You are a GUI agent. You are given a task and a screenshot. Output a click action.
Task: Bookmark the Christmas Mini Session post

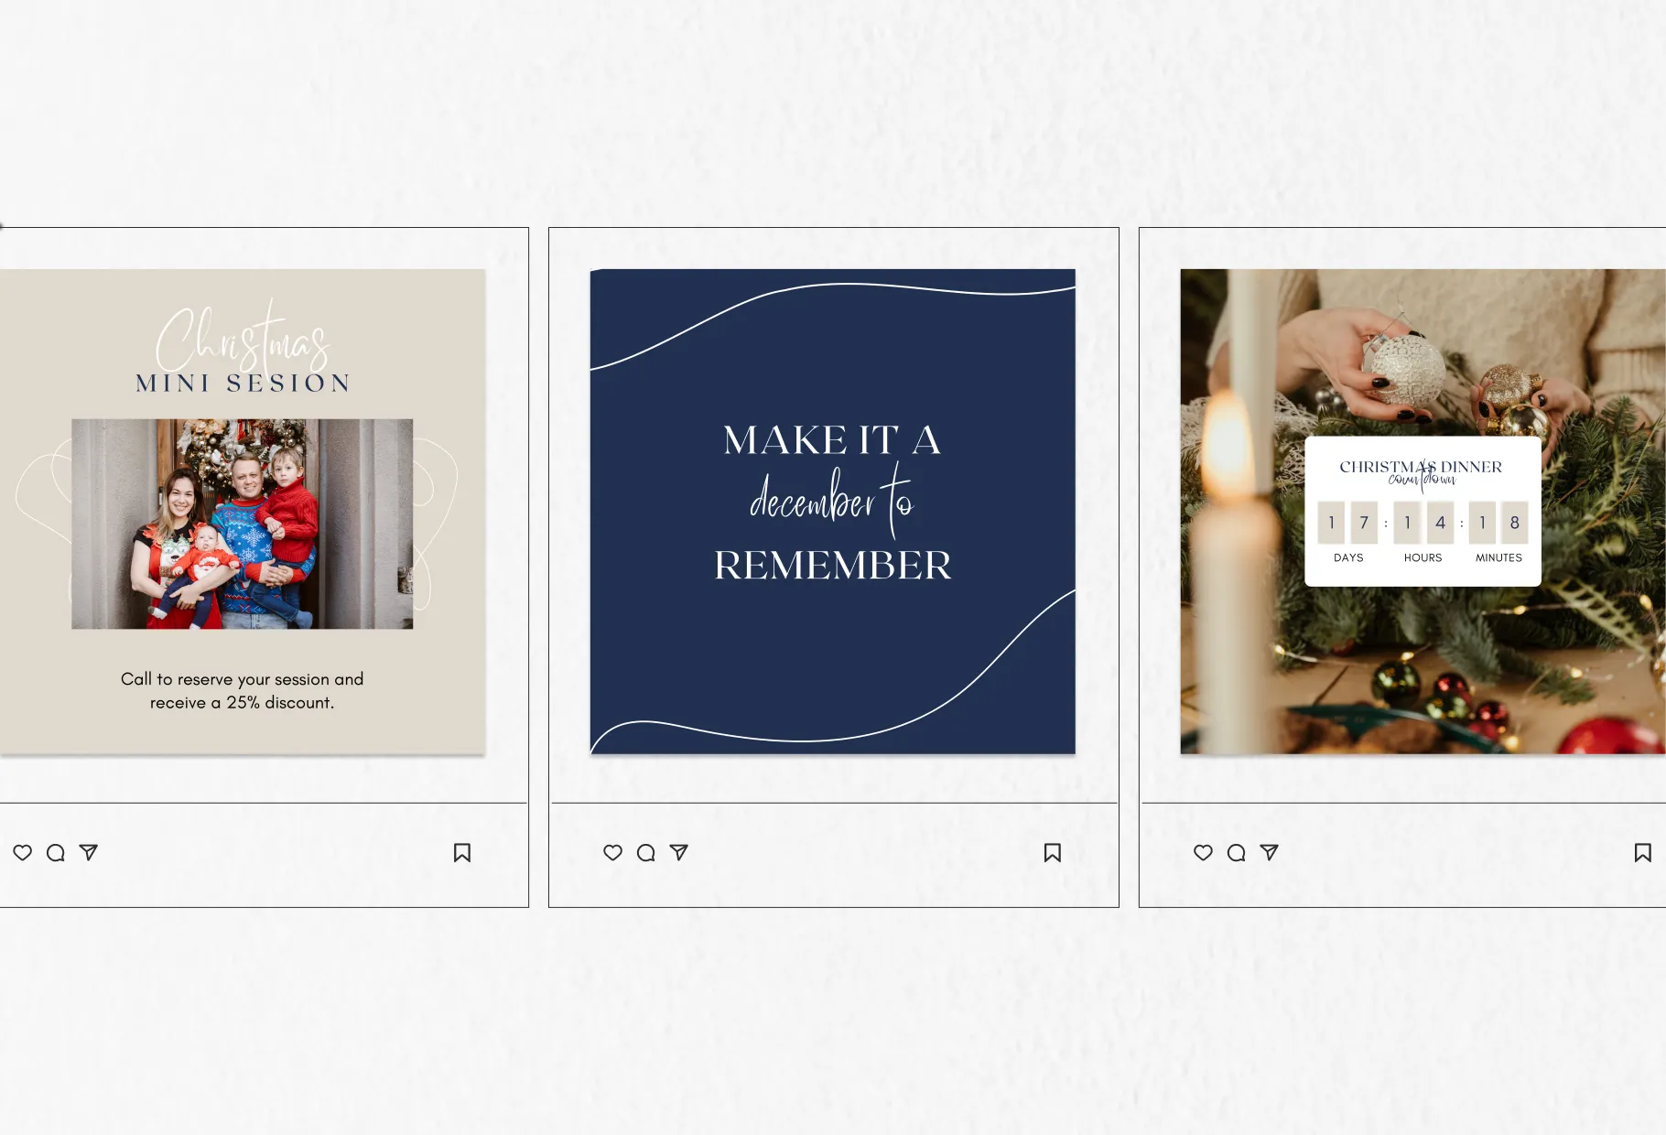462,853
